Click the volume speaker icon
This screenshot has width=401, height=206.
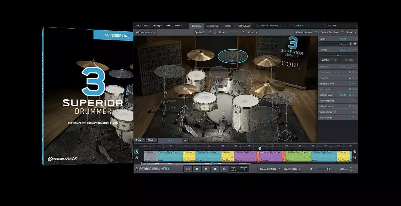point(311,169)
